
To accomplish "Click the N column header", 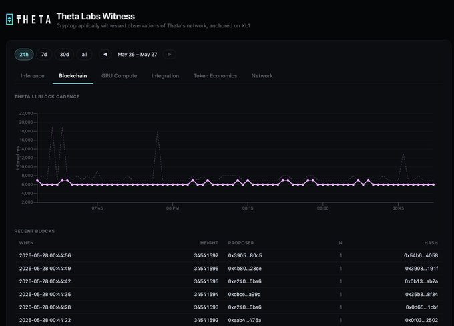I will [x=340, y=243].
